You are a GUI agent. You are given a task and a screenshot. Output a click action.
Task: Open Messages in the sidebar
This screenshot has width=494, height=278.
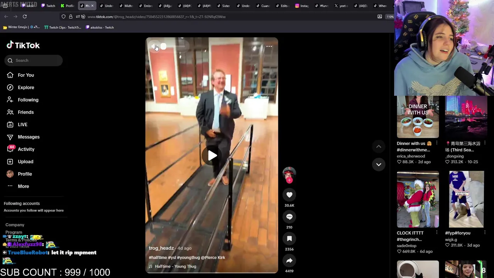[x=23, y=137]
